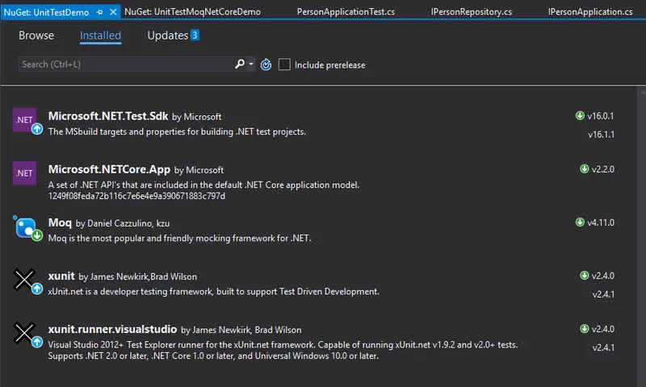
Task: Switch to the Browse tab
Action: (x=36, y=35)
